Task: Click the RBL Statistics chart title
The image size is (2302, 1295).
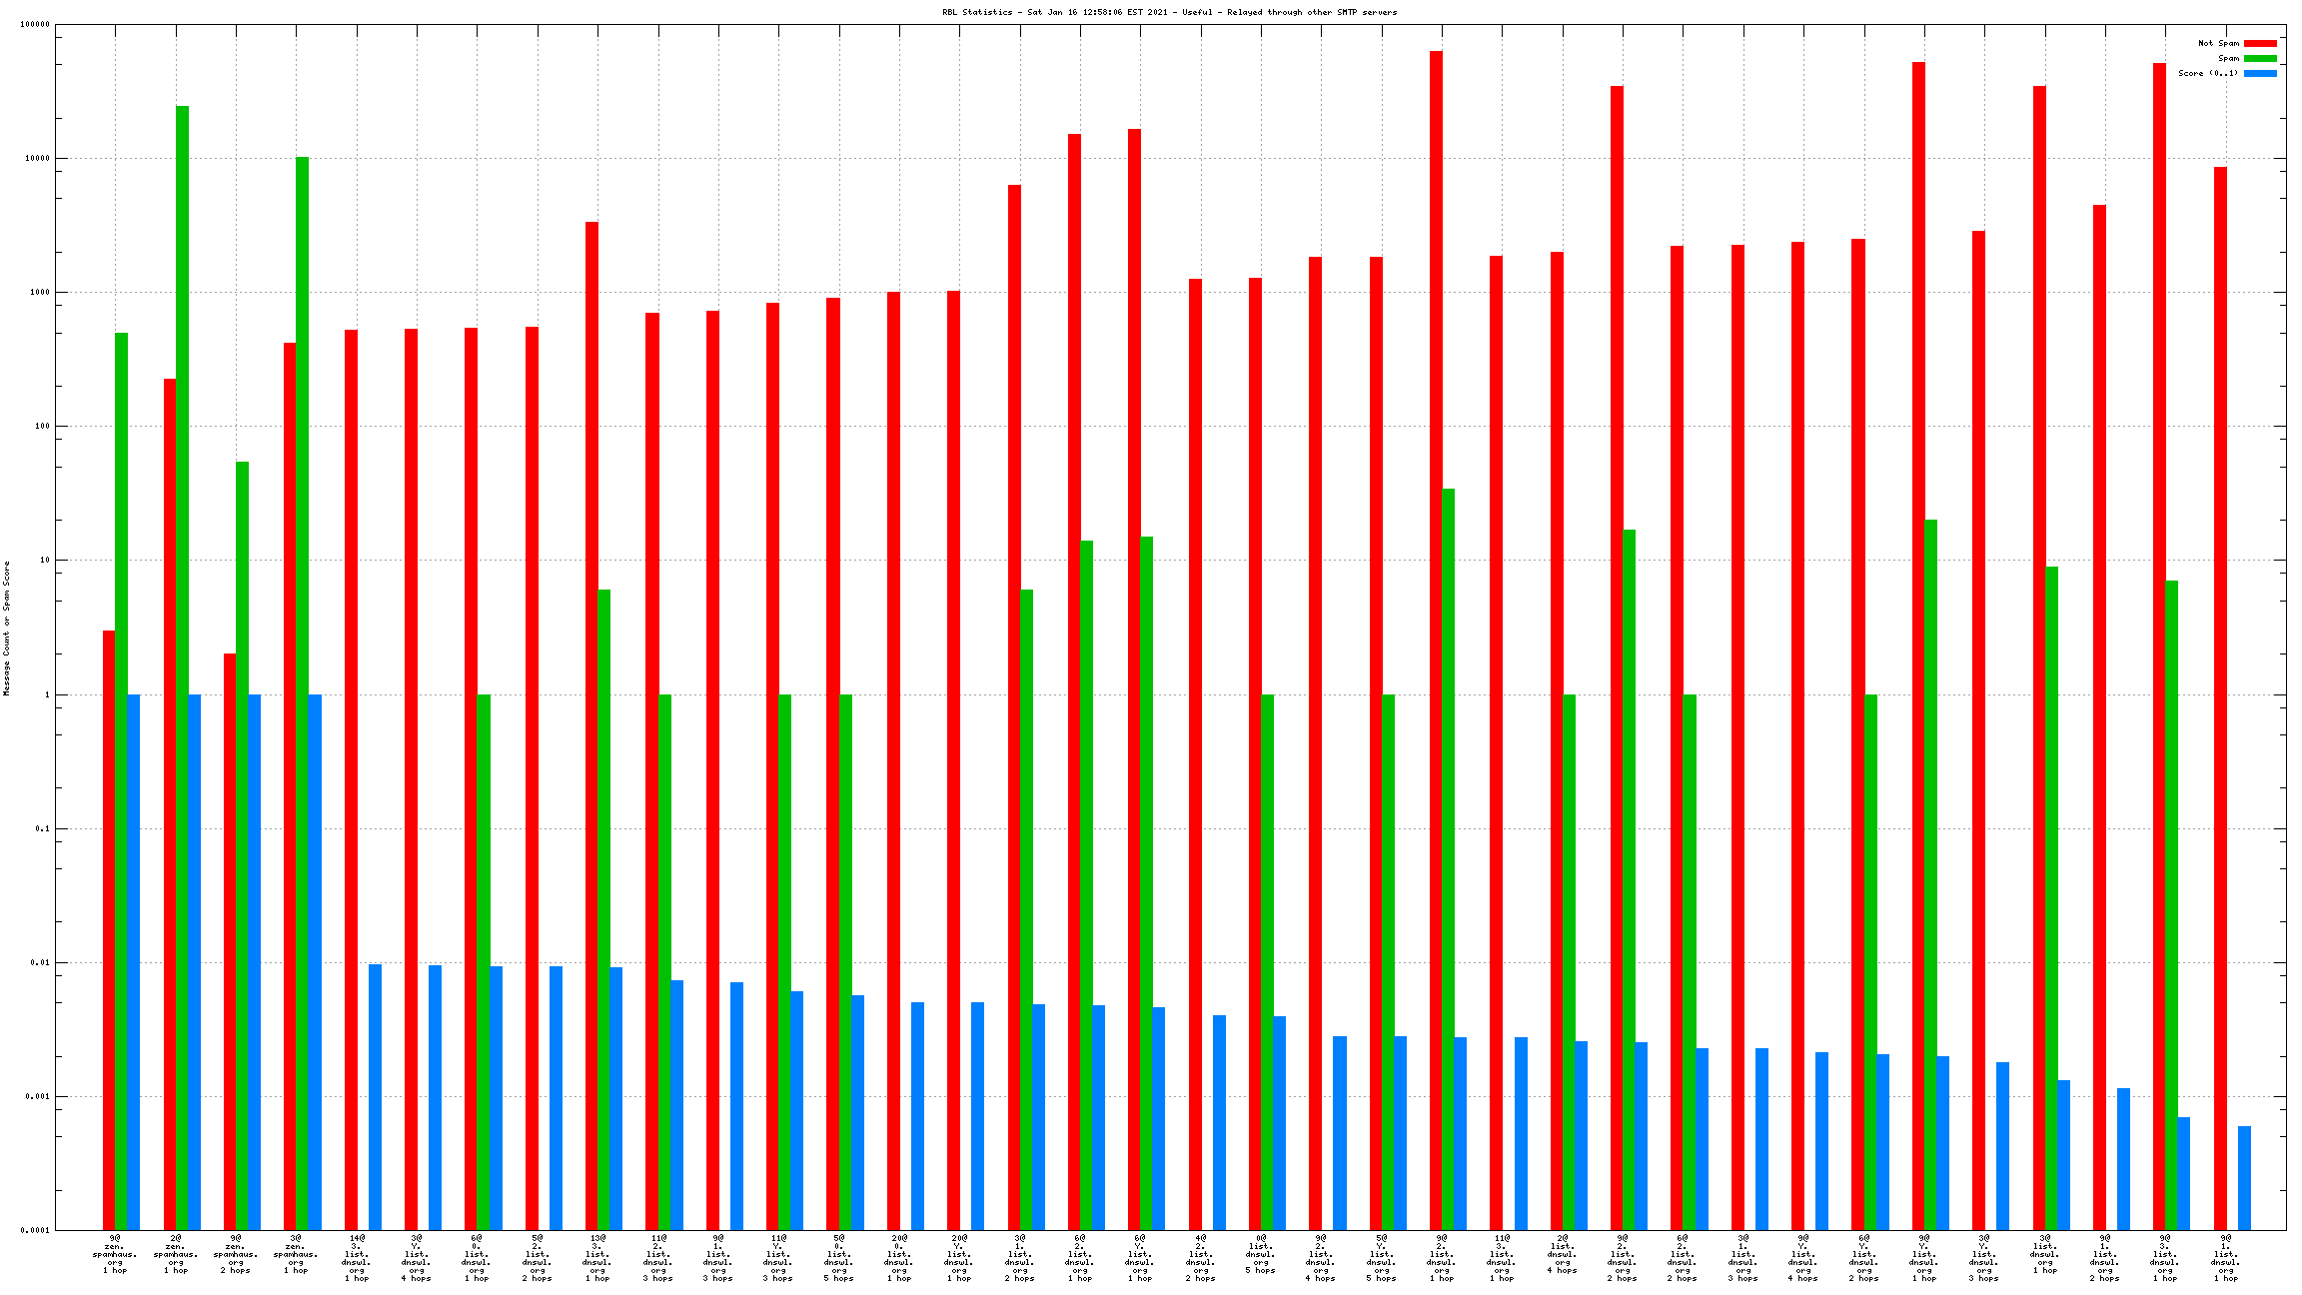Action: tap(1169, 12)
